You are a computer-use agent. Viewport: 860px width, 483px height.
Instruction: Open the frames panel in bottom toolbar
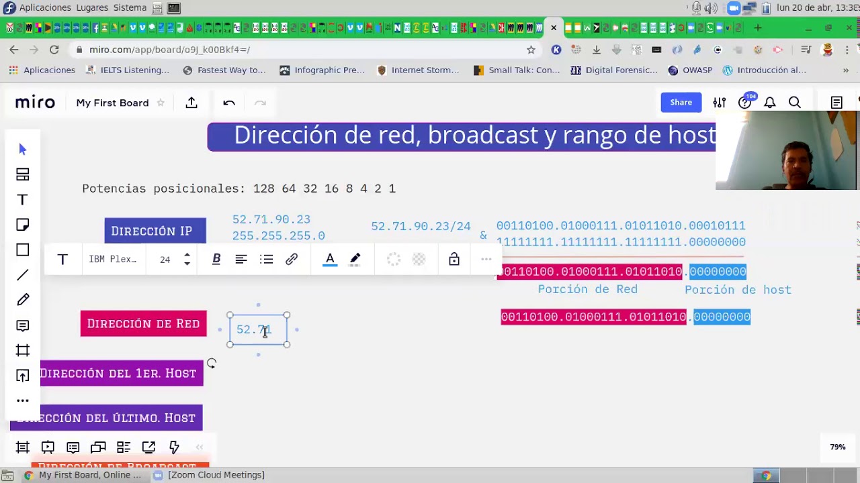coord(22,447)
